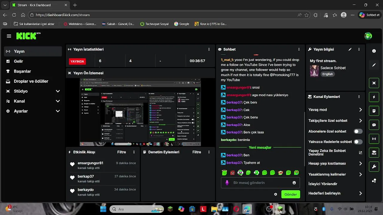Toggle Yalnızca ifadelerle sohbet switch
This screenshot has height=215, width=383.
(358, 142)
